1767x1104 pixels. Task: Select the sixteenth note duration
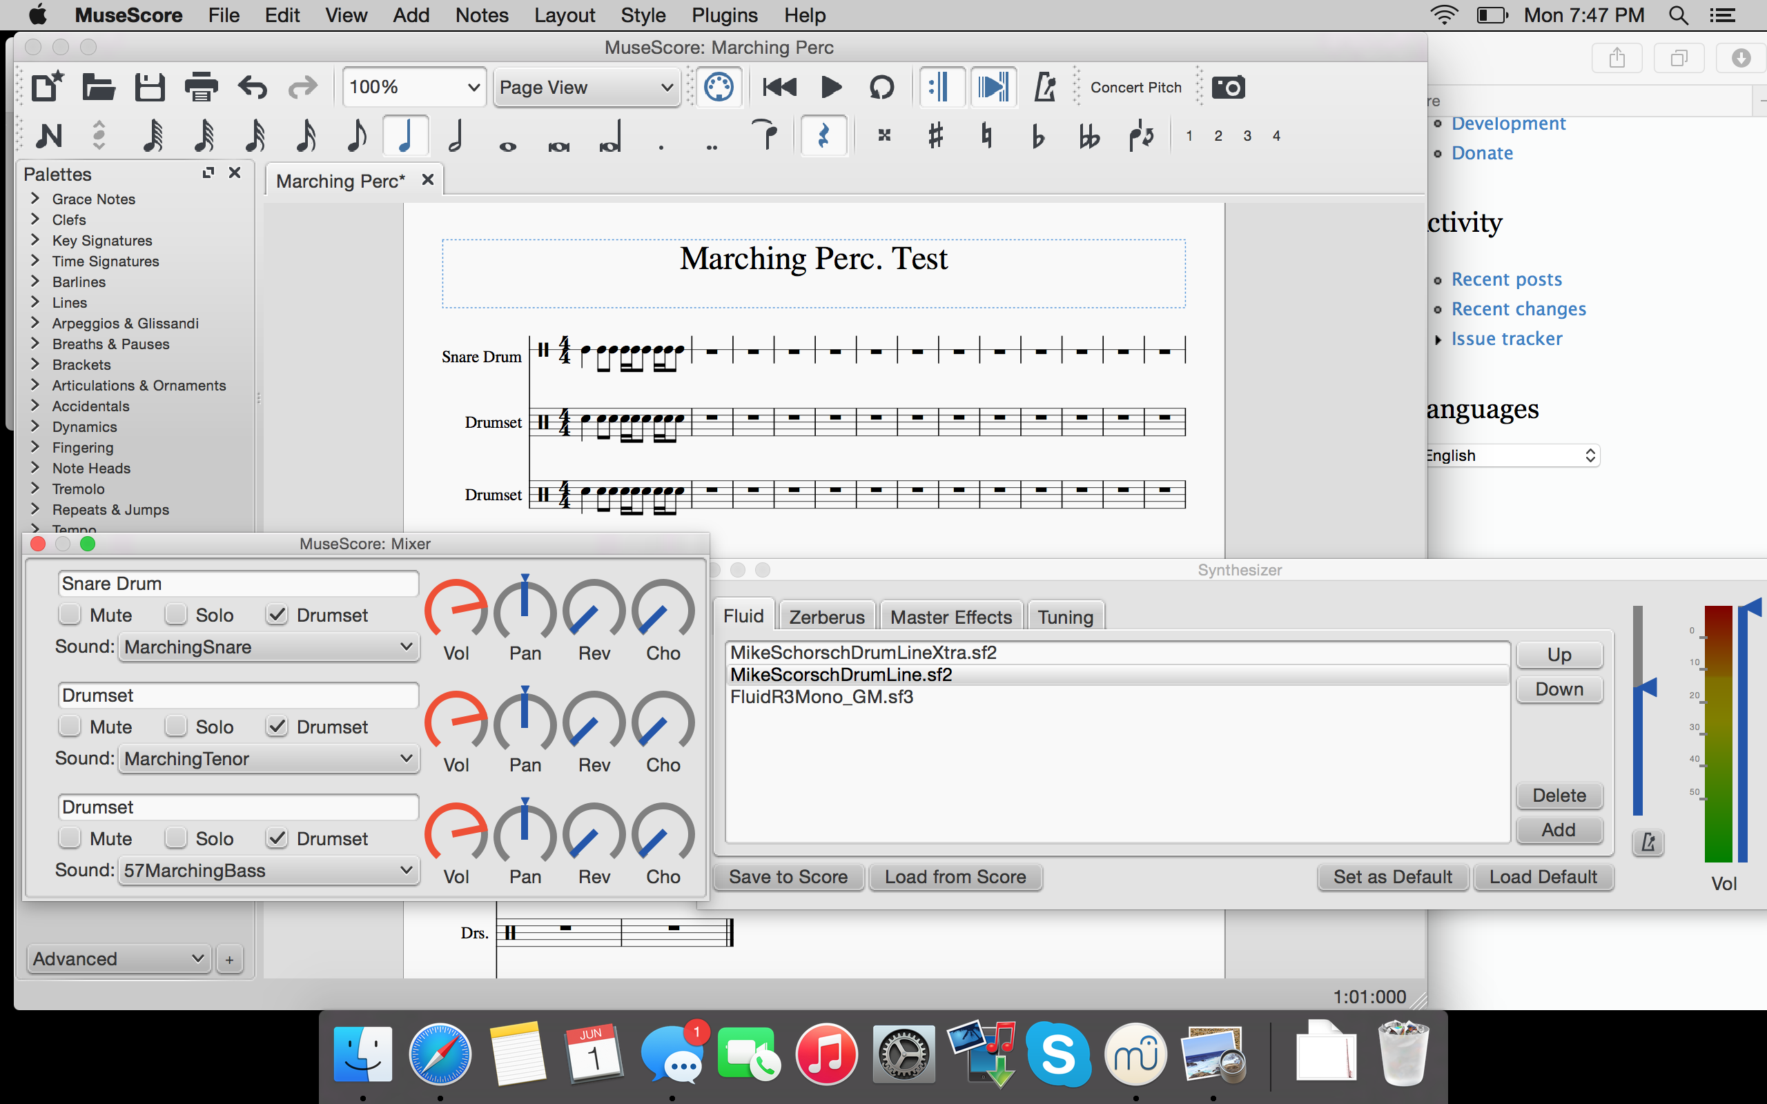coord(305,135)
